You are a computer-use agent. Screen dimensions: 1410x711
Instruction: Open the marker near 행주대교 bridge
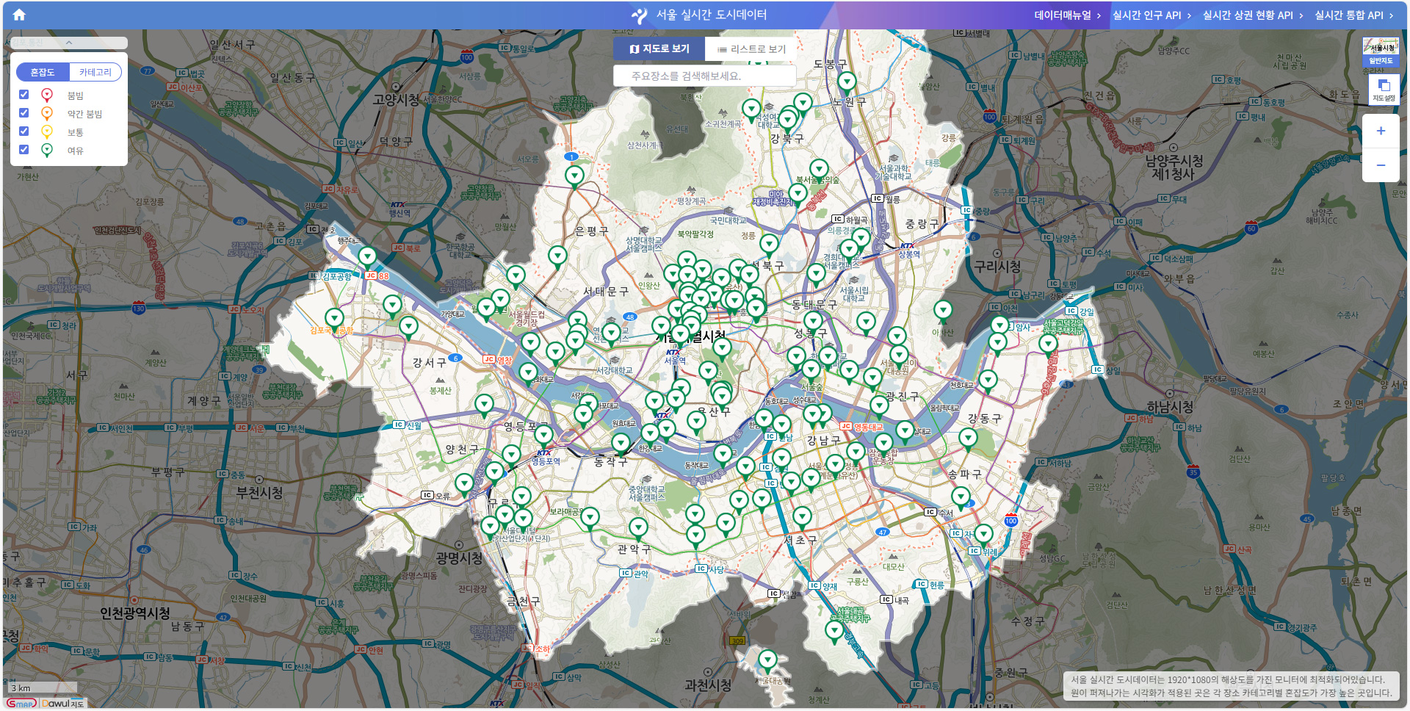tap(367, 257)
